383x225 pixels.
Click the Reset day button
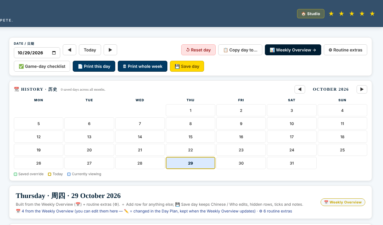[198, 50]
